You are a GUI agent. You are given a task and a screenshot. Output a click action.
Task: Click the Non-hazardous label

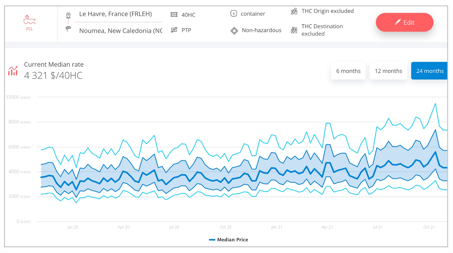[x=261, y=30]
